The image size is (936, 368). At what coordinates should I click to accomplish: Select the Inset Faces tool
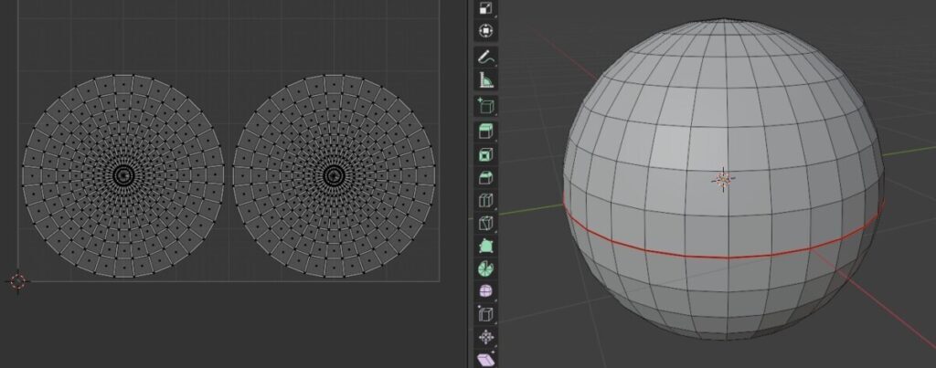tap(486, 154)
